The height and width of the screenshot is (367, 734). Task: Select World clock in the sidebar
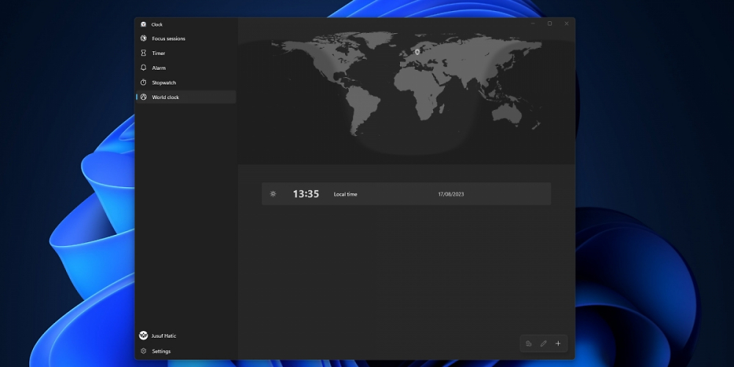186,97
